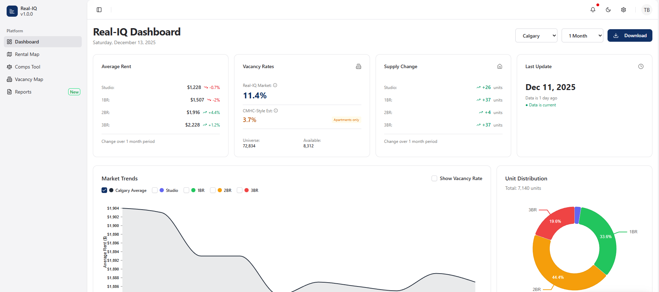This screenshot has height=292, width=659.
Task: Switch to dark mode moon icon
Action: 608,10
